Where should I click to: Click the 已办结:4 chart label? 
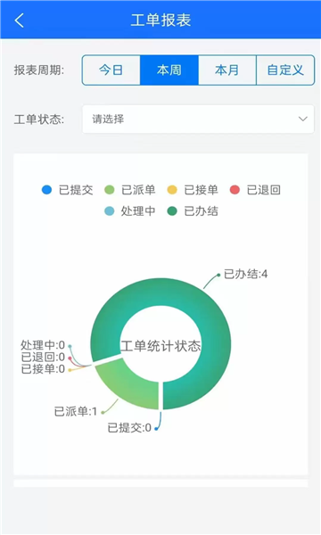tap(245, 274)
